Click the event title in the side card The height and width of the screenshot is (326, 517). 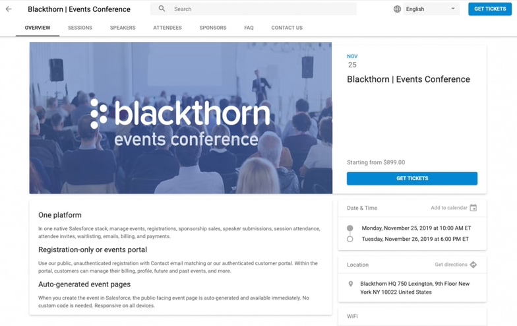(x=409, y=79)
